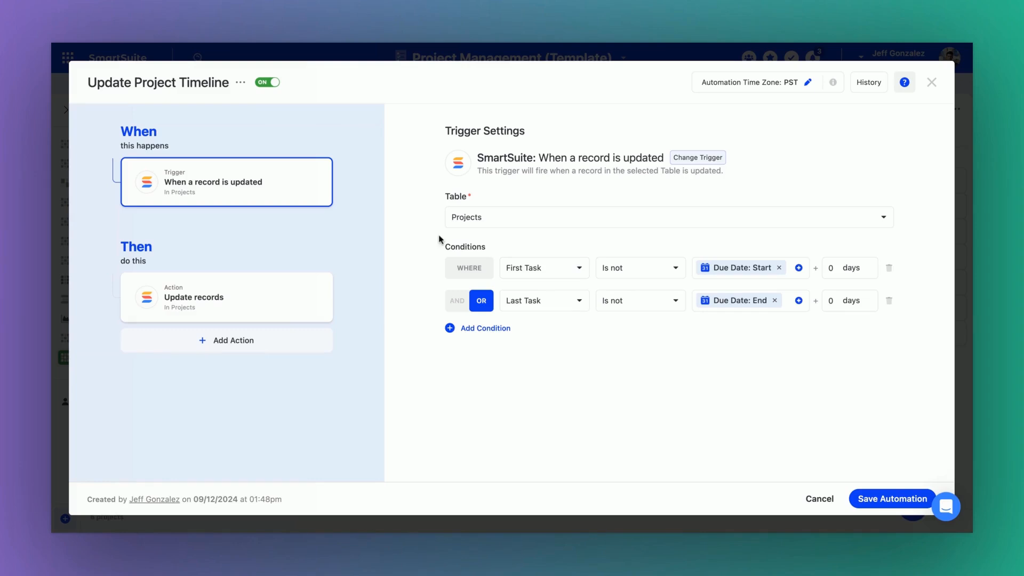
Task: Click the WHERE condition label
Action: coord(469,268)
